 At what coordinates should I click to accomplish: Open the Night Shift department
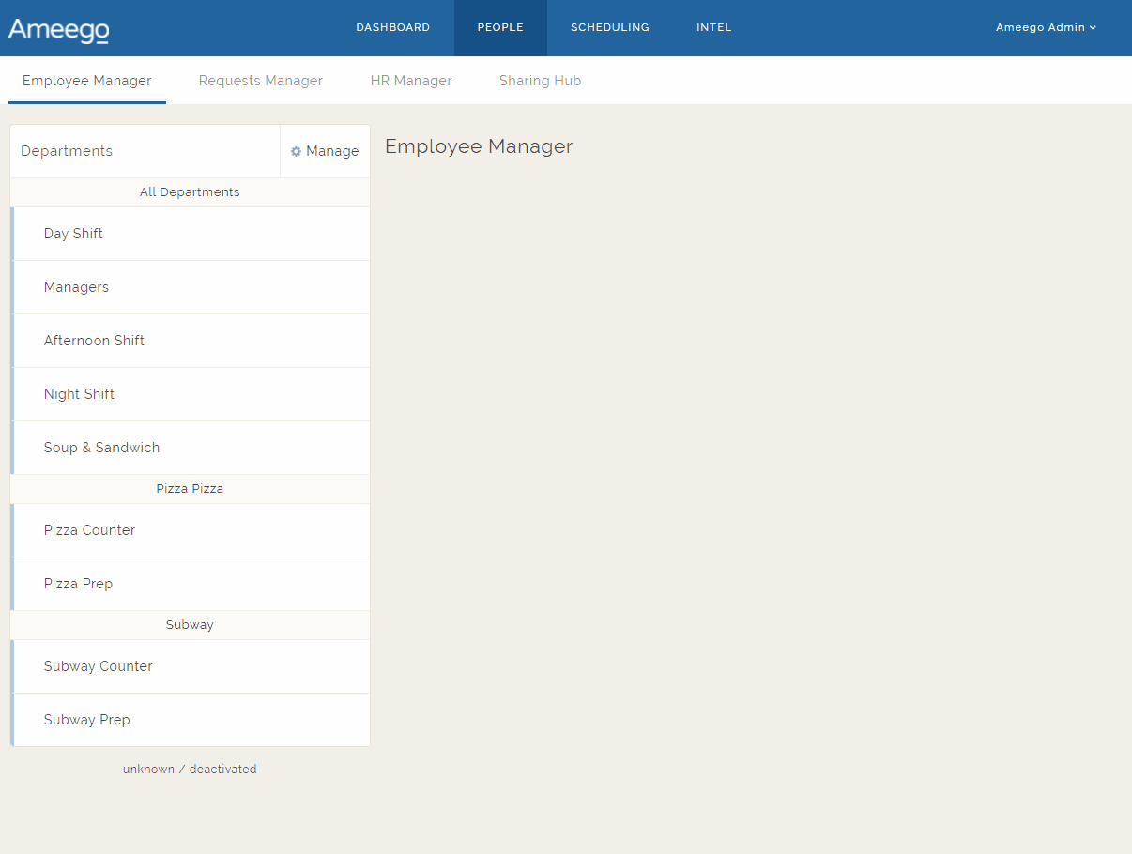(x=79, y=394)
